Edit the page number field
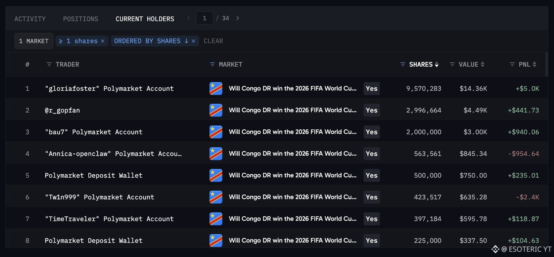 click(205, 18)
